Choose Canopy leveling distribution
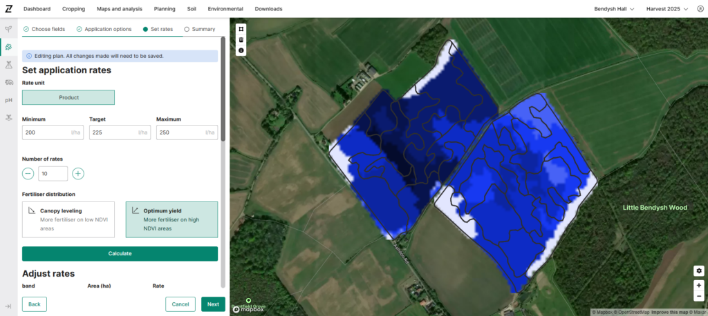708x316 pixels. click(68, 219)
